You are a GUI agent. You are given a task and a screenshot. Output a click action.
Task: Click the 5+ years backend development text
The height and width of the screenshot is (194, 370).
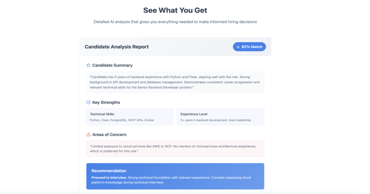216,120
